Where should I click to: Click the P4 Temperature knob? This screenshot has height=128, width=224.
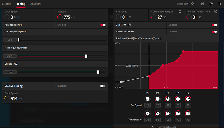pyautogui.click(x=178, y=114)
